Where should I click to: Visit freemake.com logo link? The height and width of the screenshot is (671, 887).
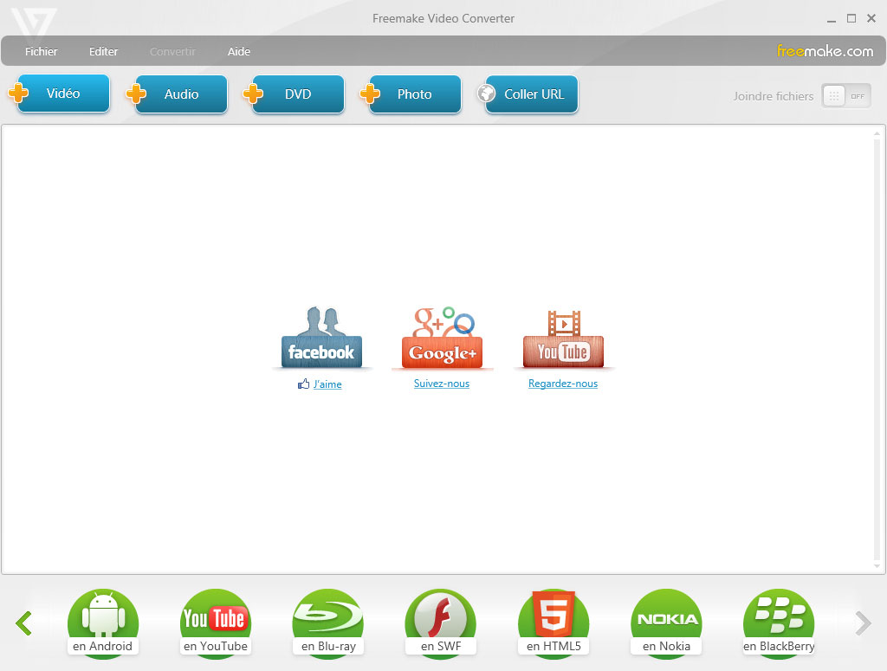pos(825,51)
